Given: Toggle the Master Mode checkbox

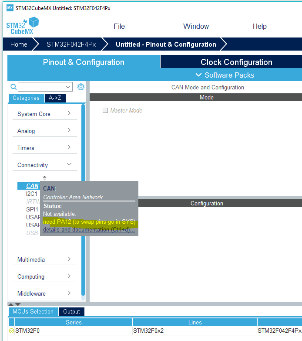Looking at the screenshot, I should click(105, 110).
